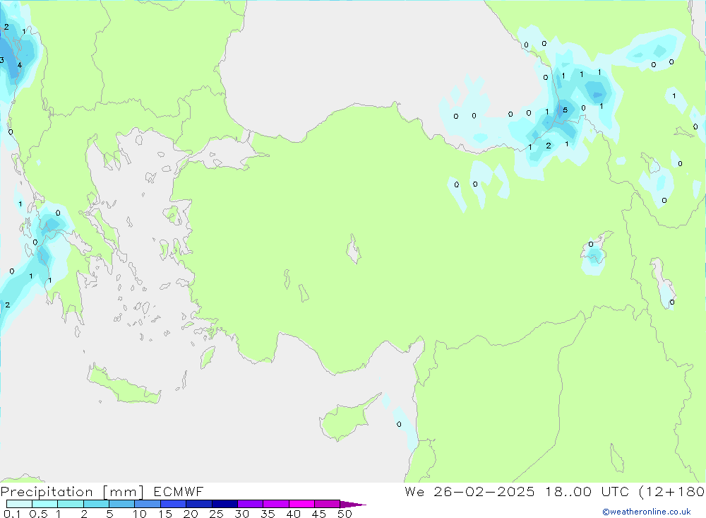Click the '0.5' legend scale label
This screenshot has width=706, height=518.
point(38,514)
